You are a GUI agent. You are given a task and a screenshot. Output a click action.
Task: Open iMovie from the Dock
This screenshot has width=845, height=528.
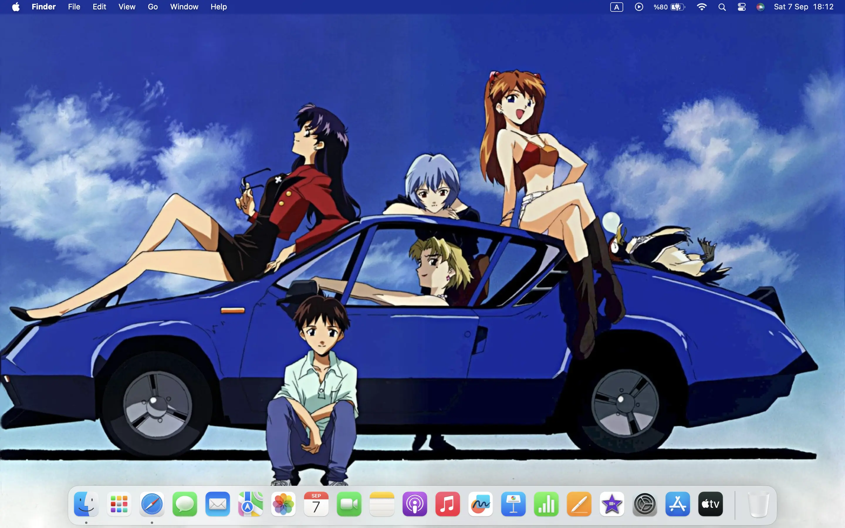pyautogui.click(x=612, y=504)
